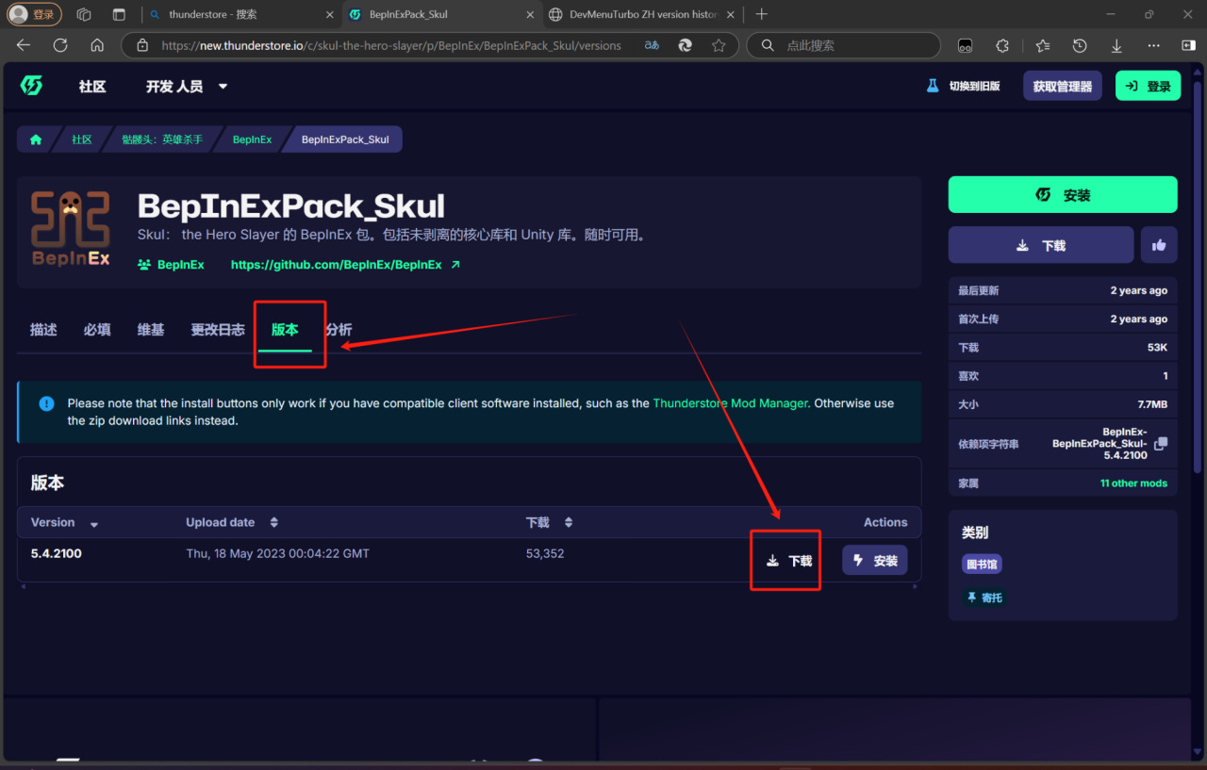Reload the page with refresh icon

[x=60, y=45]
